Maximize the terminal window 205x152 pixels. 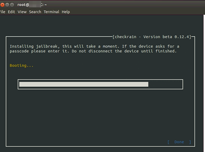(x=12, y=5)
